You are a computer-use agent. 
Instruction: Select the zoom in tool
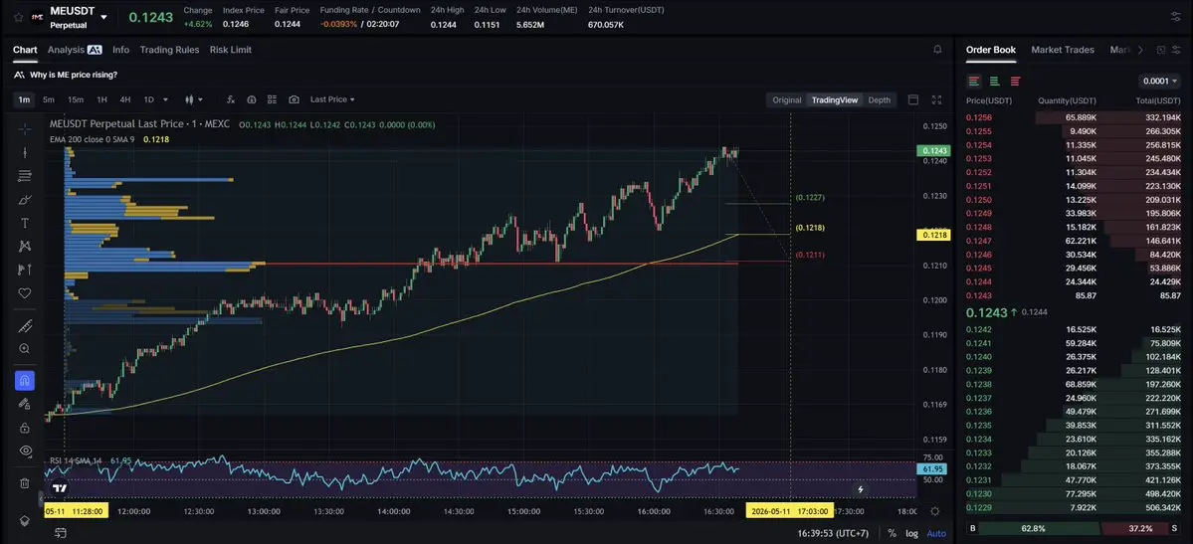(x=24, y=348)
